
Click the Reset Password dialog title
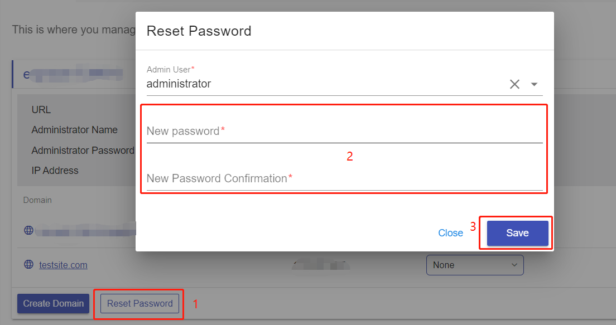[199, 31]
